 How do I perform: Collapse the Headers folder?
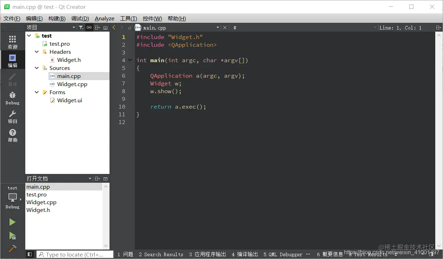[37, 52]
